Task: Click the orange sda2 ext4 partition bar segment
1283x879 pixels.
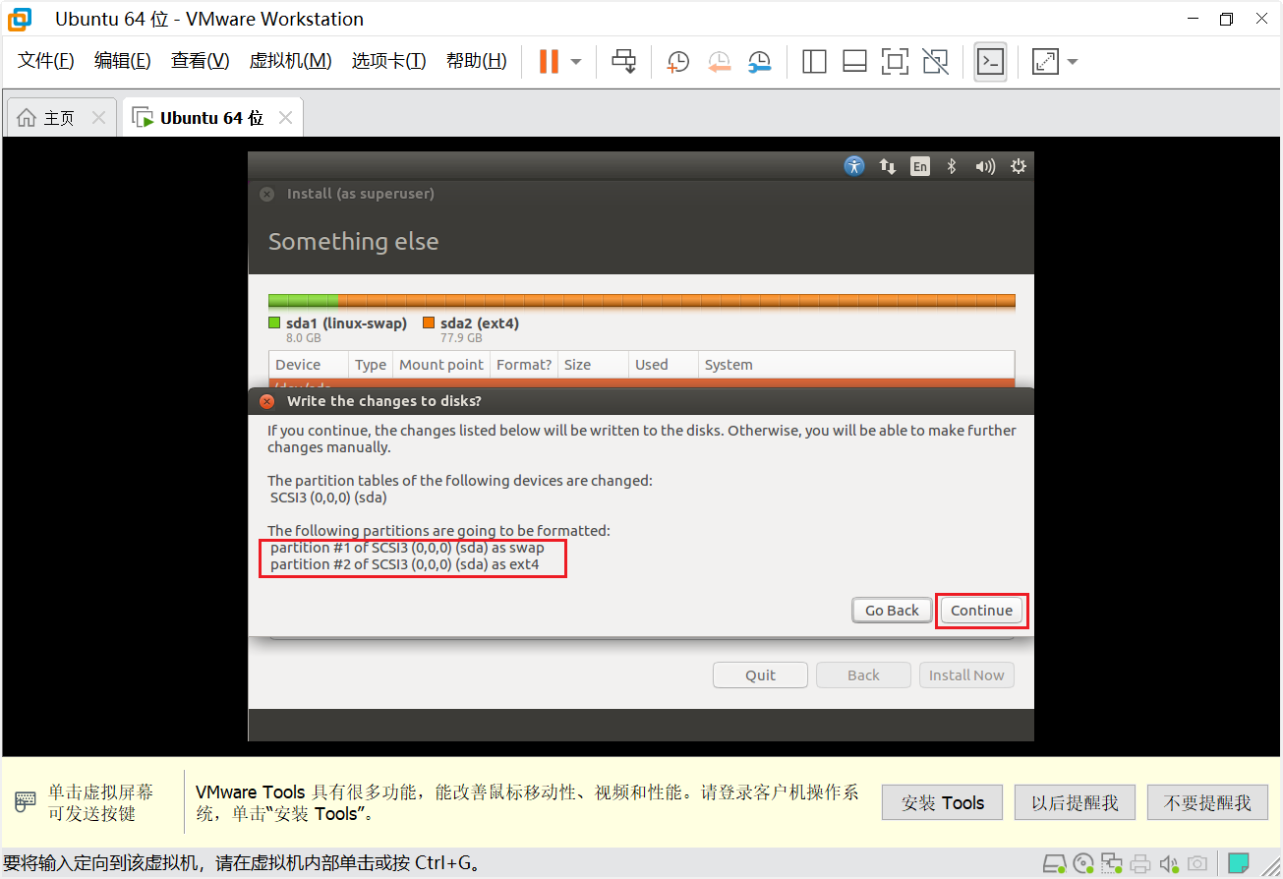Action: pos(676,302)
